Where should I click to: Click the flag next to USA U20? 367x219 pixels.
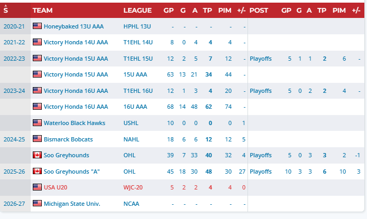tap(37, 187)
